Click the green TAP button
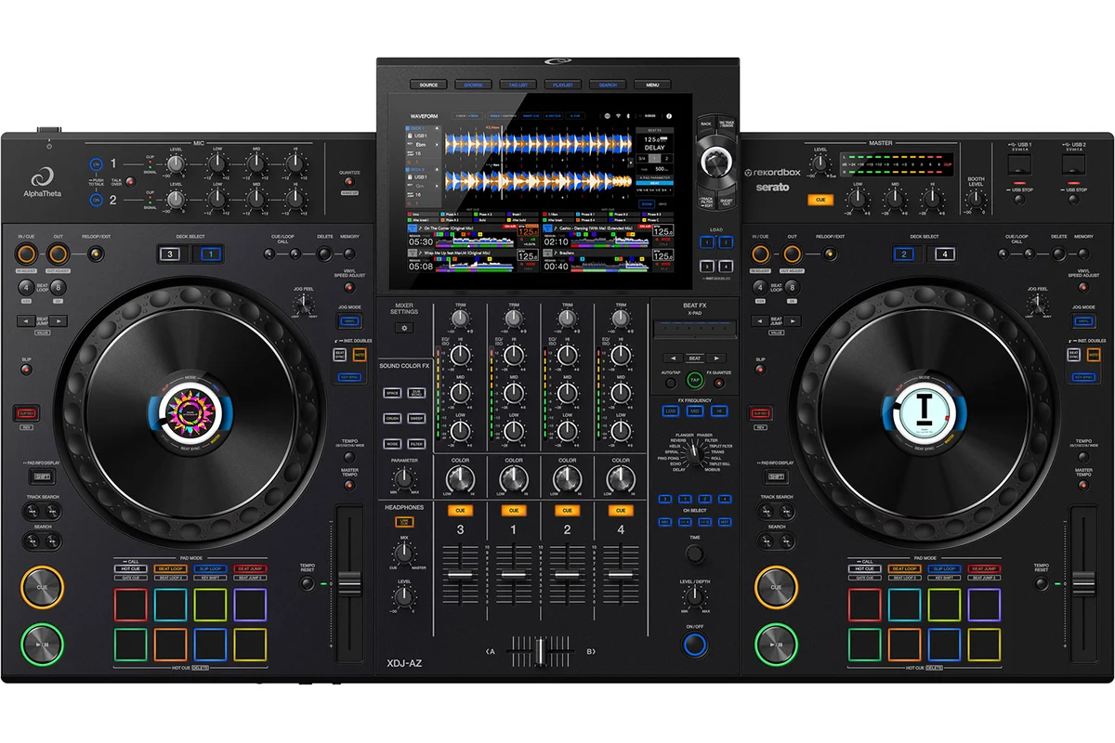This screenshot has height=743, width=1115. 695,380
